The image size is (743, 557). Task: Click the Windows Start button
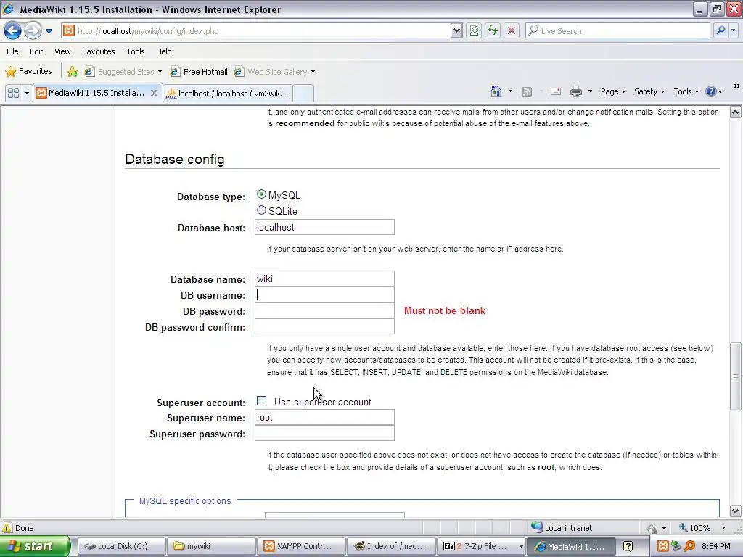[35, 546]
